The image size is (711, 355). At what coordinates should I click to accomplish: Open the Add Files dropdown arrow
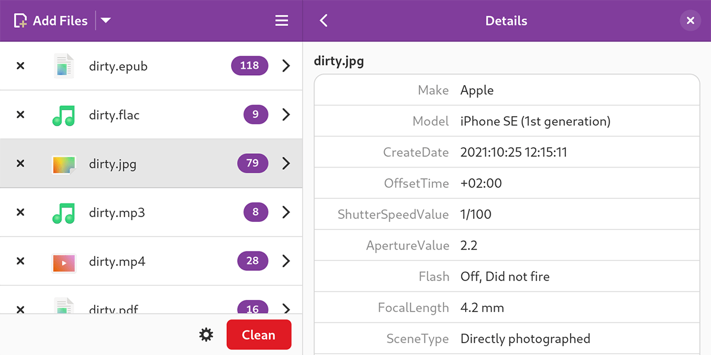coord(105,20)
